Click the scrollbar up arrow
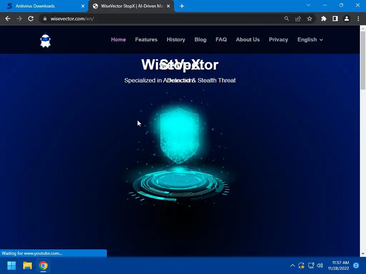The width and height of the screenshot is (366, 274). [363, 29]
